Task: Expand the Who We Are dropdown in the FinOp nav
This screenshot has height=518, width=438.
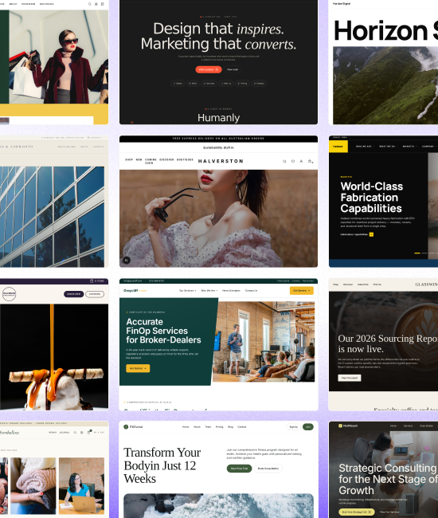Action: 209,291
